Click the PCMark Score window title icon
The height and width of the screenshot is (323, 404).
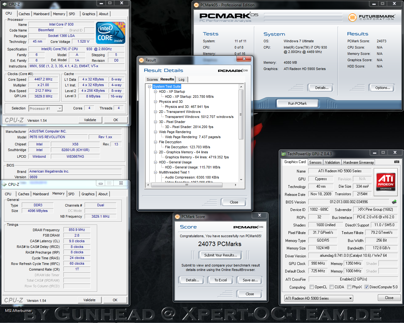click(177, 216)
